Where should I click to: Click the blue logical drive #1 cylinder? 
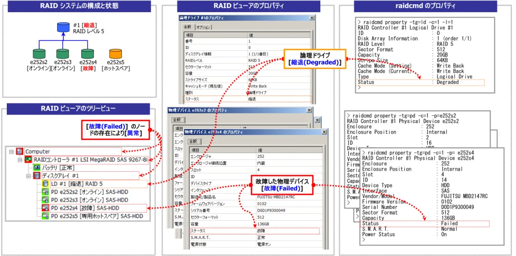coord(63,27)
